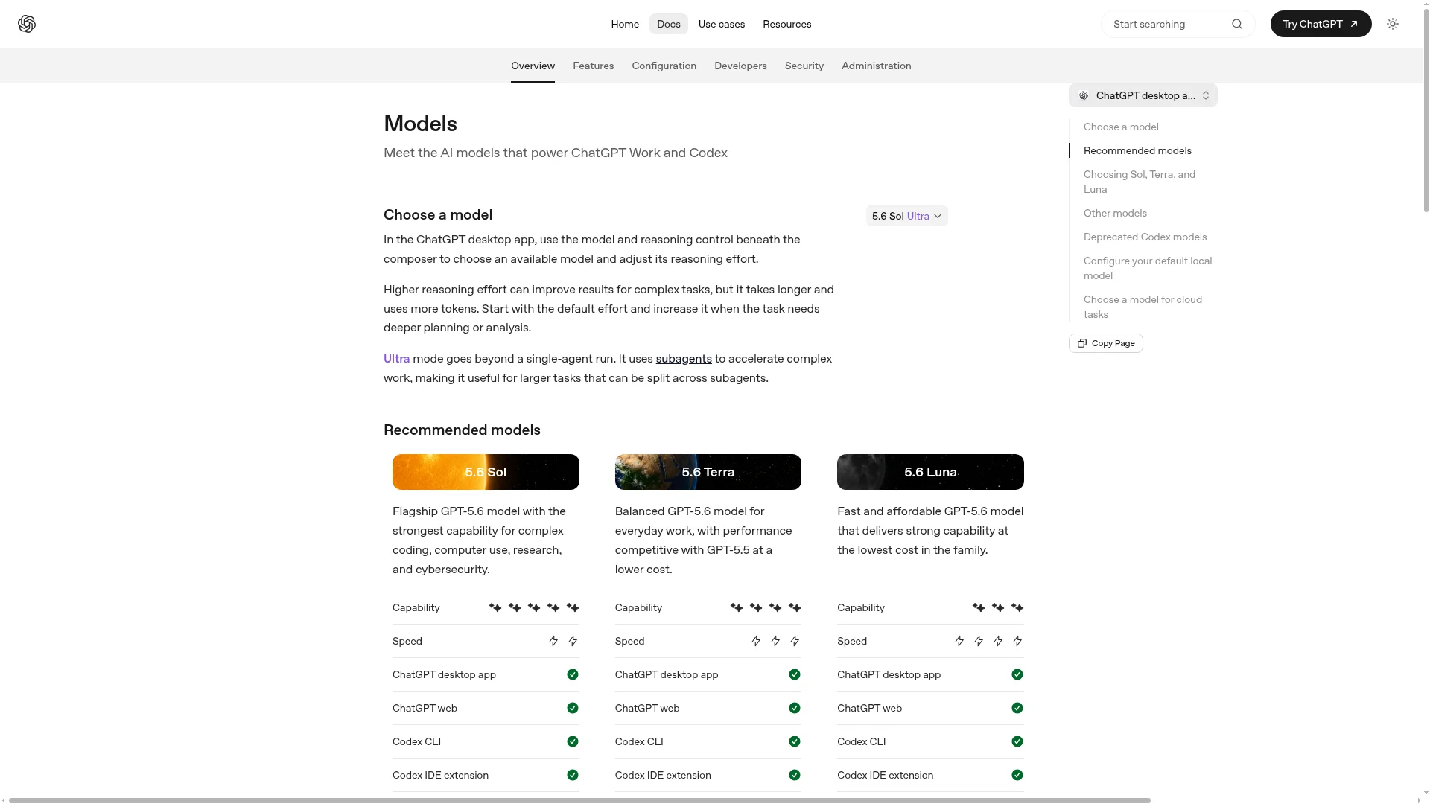Viewport: 1430px width, 804px height.
Task: Click the Models page heading
Action: point(420,124)
